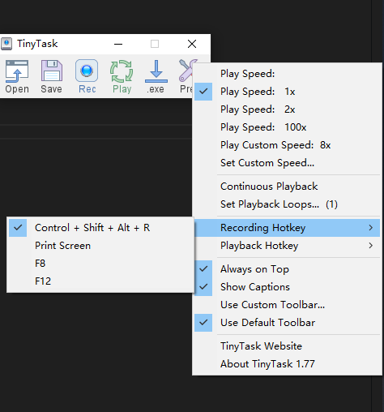This screenshot has width=384, height=412.
Task: Expand the Recording Hotkey submenu
Action: click(x=287, y=228)
